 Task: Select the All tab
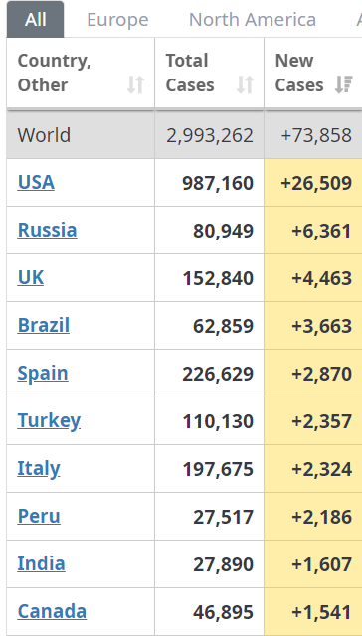[36, 19]
